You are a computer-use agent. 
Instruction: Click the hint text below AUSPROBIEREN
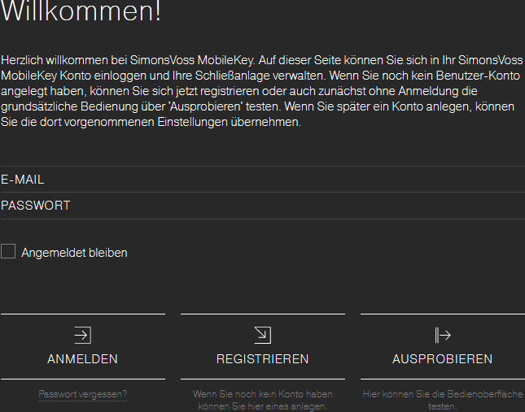(x=442, y=400)
